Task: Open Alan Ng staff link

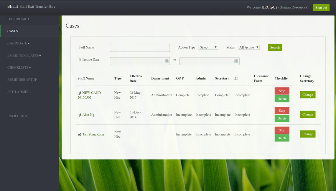Action: pos(88,115)
